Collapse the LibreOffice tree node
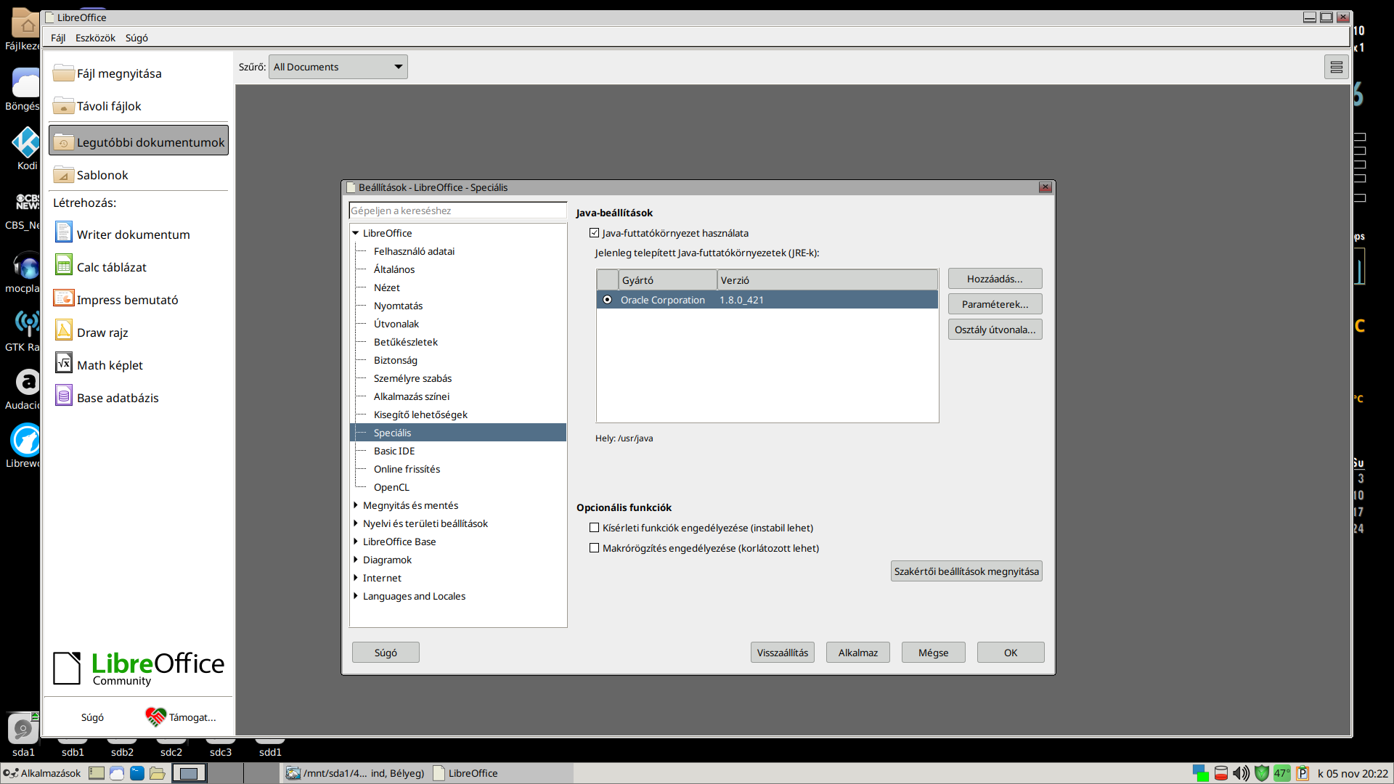Screen dimensions: 1394x784 [356, 233]
